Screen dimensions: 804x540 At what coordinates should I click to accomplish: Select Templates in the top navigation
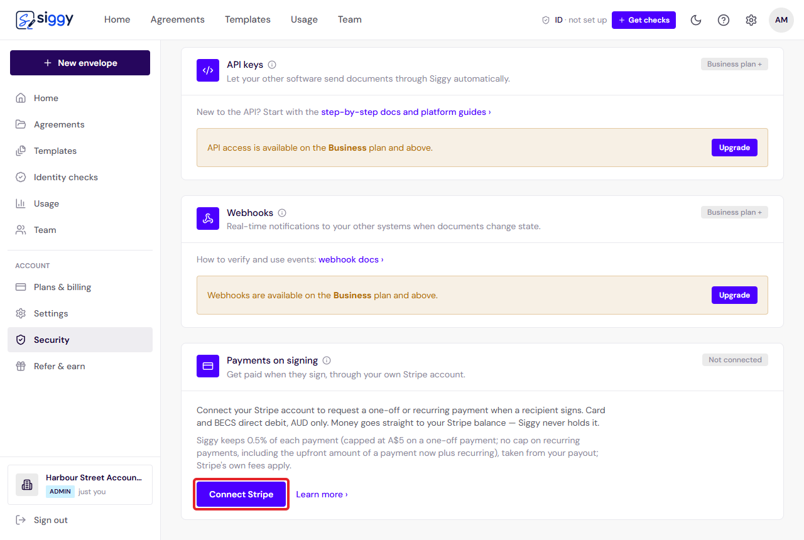tap(247, 19)
